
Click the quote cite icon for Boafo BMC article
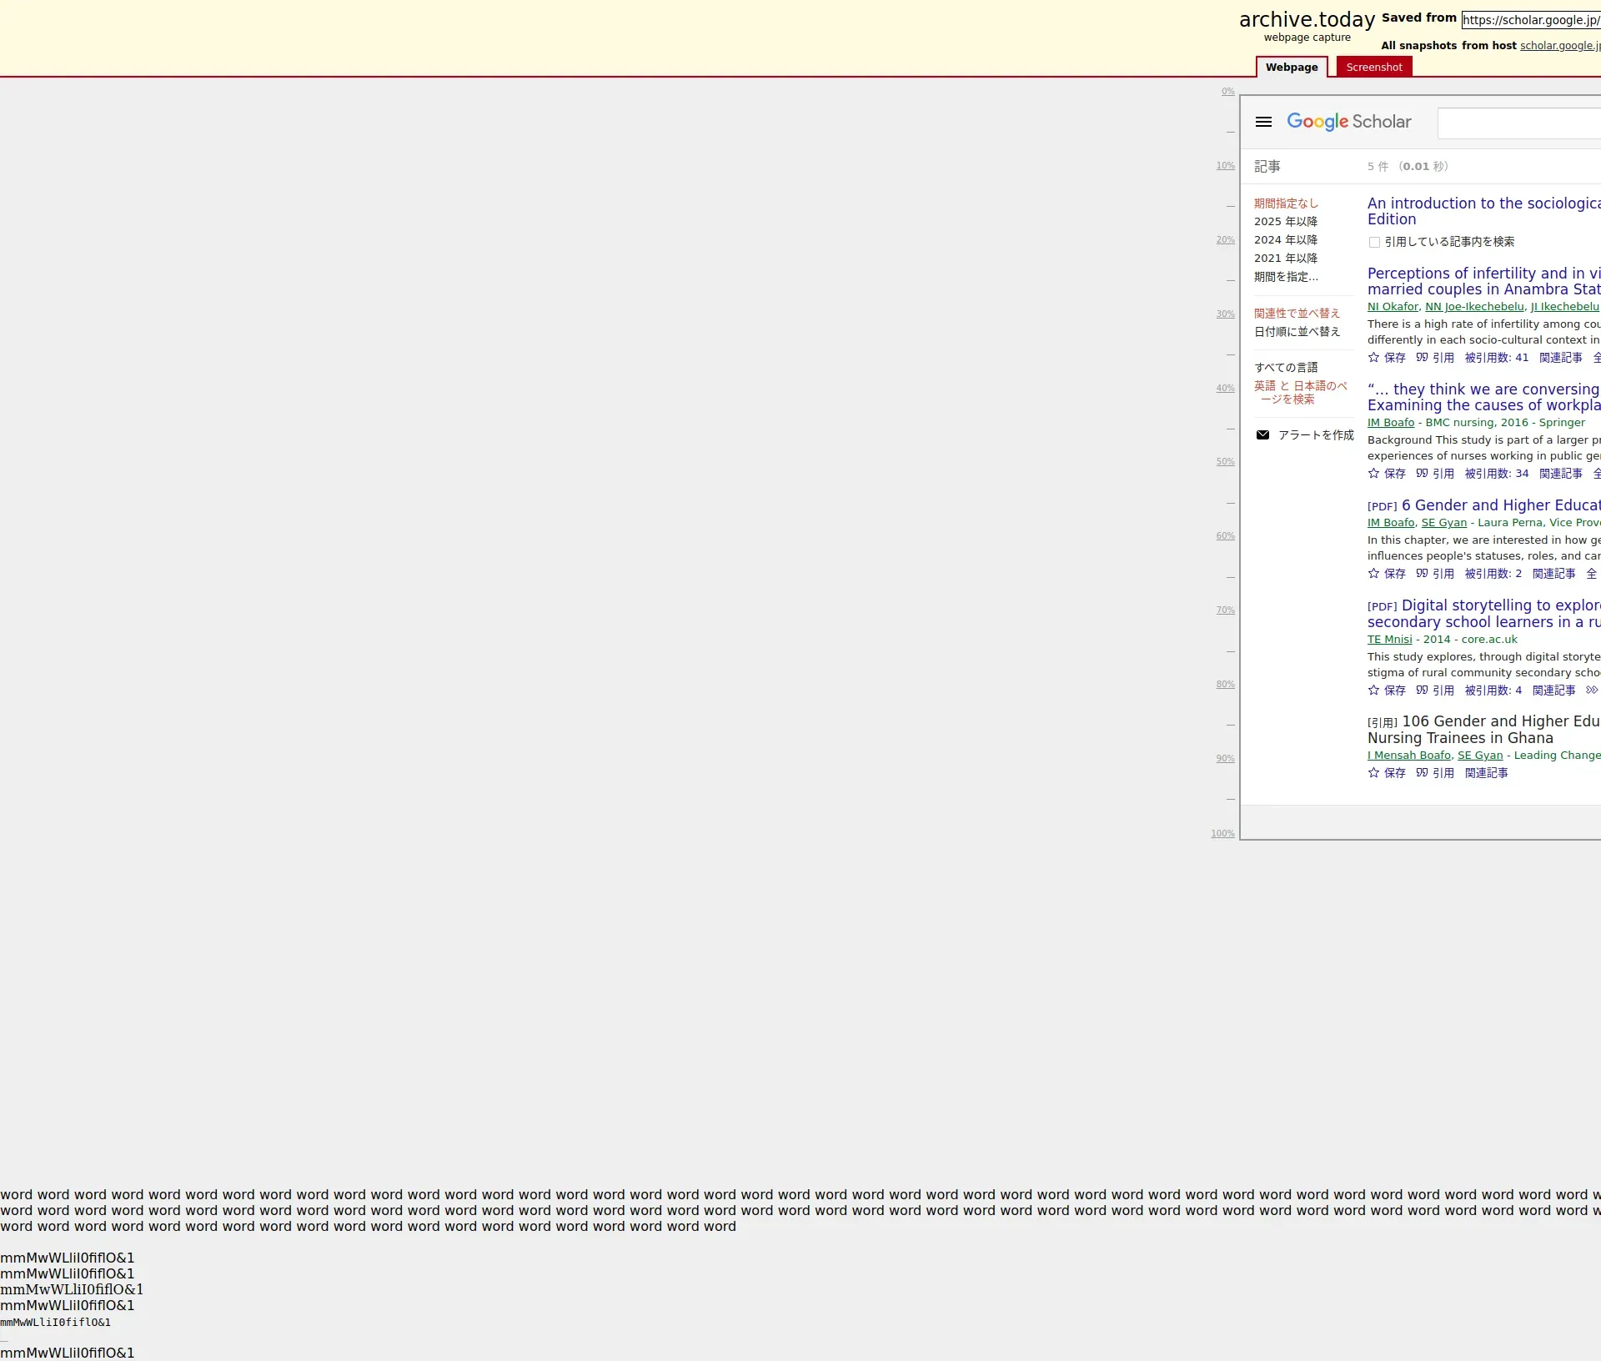point(1422,474)
